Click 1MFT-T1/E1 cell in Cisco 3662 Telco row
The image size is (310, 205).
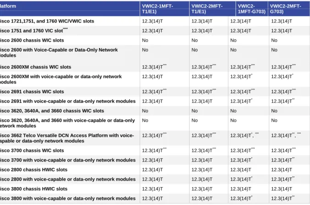[x=154, y=135]
